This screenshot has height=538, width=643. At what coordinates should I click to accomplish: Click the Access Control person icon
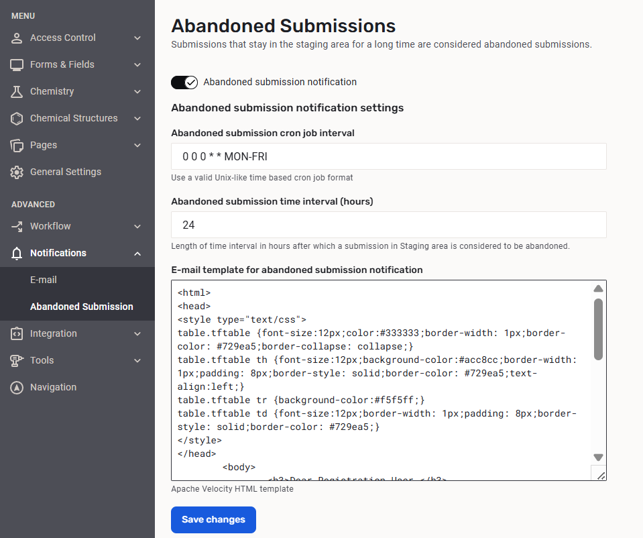click(x=17, y=38)
